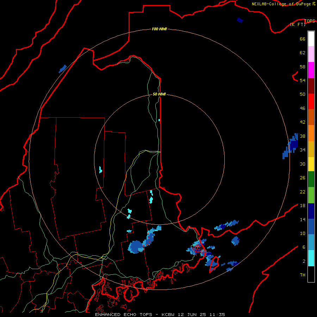Pick the dark red 54 kft swatch
The image size is (317, 317).
pyautogui.click(x=311, y=86)
